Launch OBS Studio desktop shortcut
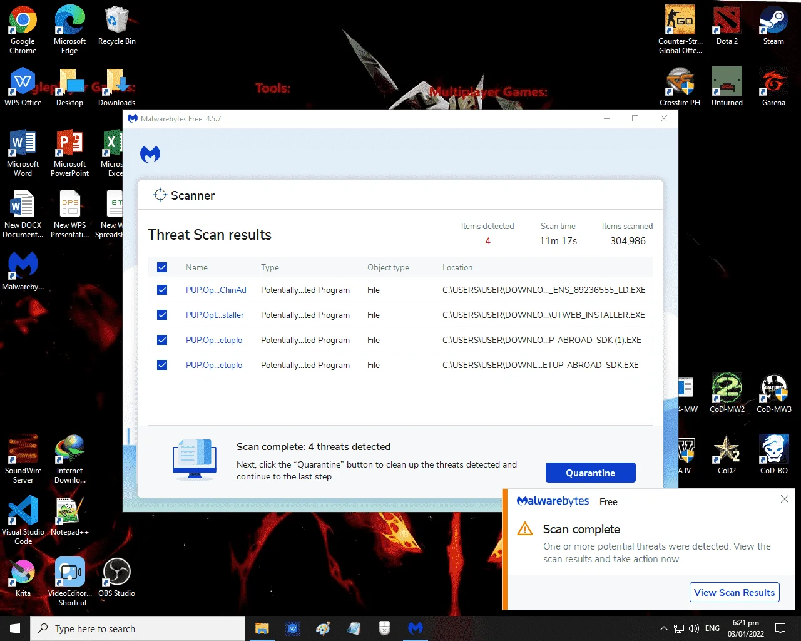 click(x=116, y=577)
